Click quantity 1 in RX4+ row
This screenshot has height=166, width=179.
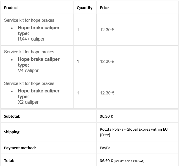click(78, 30)
